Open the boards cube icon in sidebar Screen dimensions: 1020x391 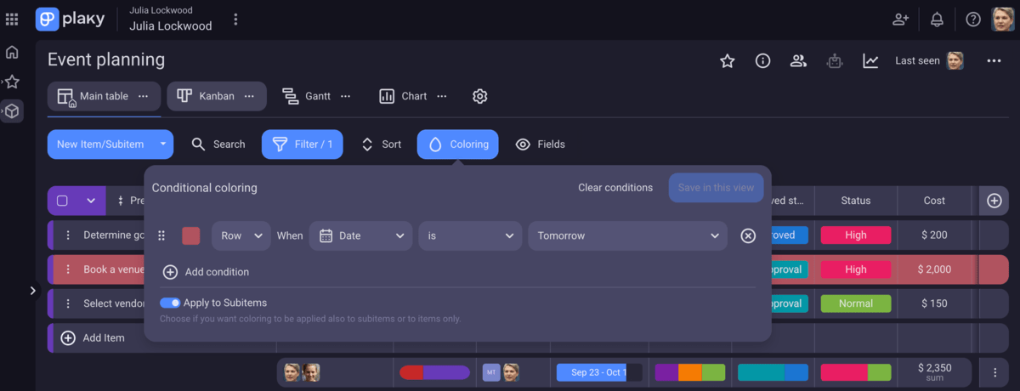coord(12,110)
